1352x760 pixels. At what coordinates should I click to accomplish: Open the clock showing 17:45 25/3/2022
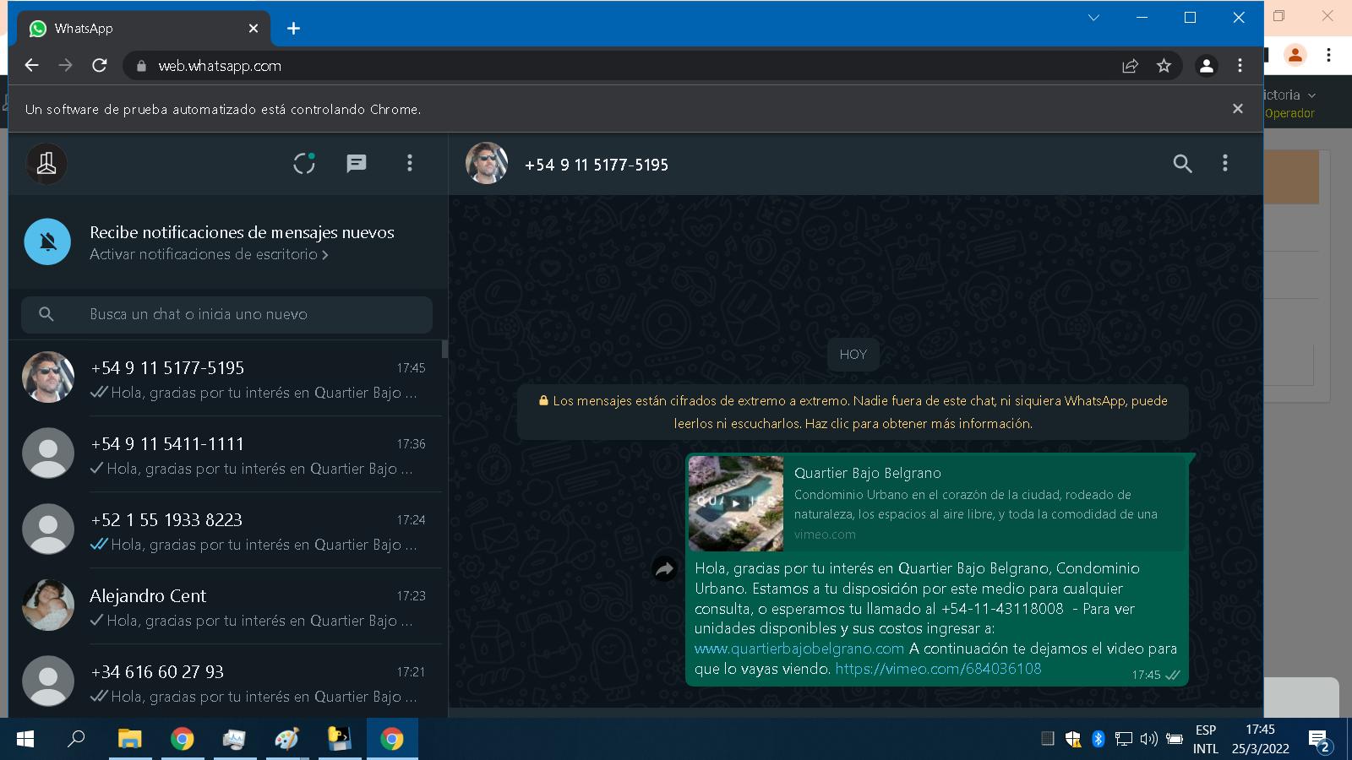pos(1260,739)
